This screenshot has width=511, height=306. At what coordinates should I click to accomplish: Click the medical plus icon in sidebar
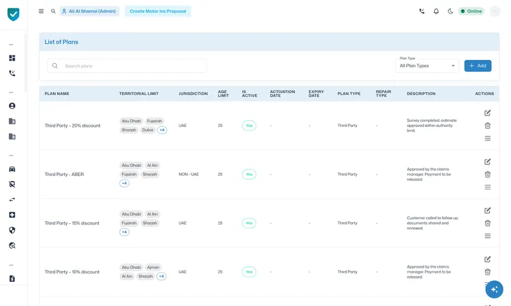click(12, 215)
